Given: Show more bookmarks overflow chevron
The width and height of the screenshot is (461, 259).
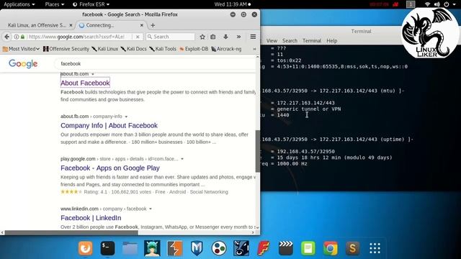Looking at the screenshot, I should coord(254,49).
